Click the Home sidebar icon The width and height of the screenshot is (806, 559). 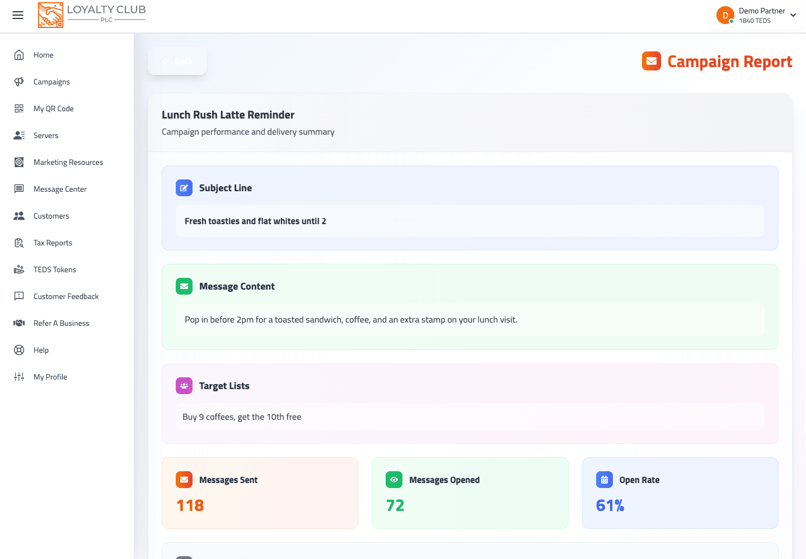[19, 55]
